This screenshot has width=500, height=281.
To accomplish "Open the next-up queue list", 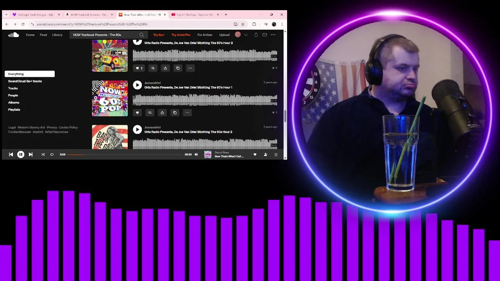I will point(276,155).
